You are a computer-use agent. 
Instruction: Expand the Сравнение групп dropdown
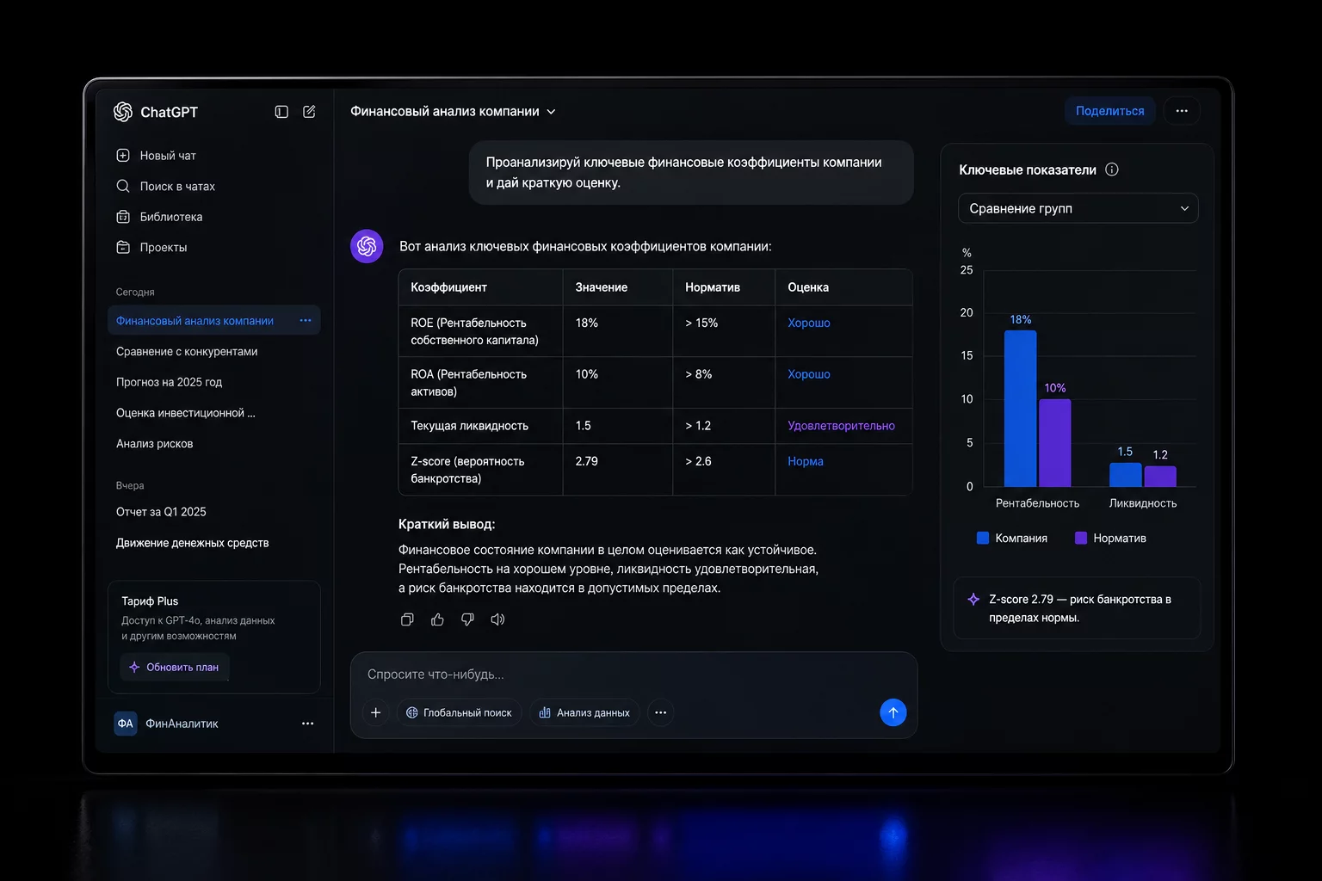[1078, 208]
